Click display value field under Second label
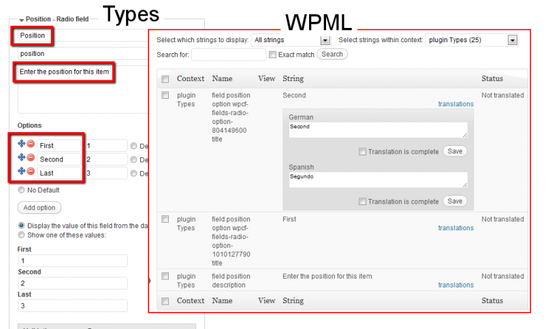This screenshot has width=548, height=329. point(73,283)
